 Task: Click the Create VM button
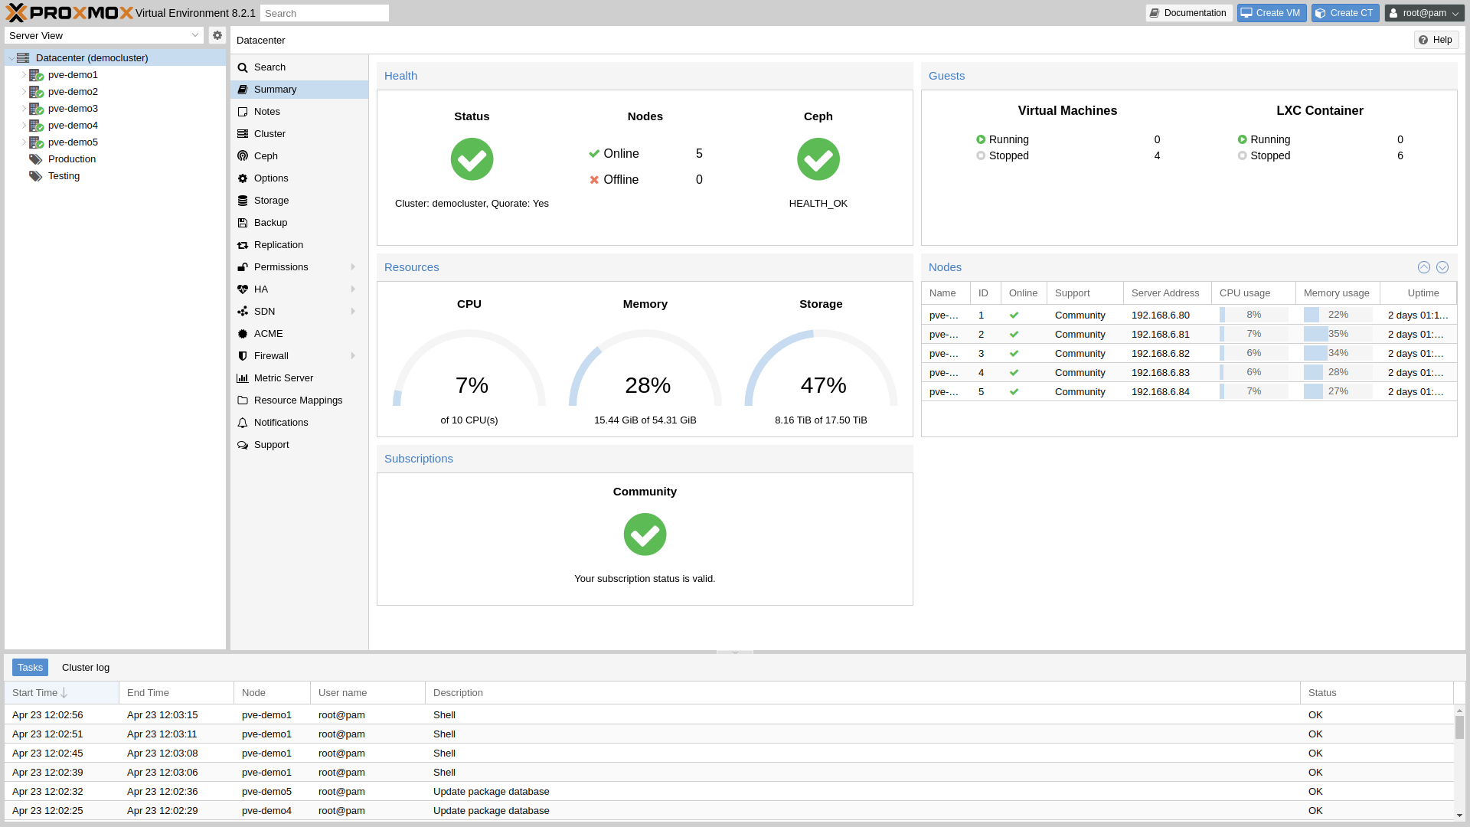pos(1271,12)
